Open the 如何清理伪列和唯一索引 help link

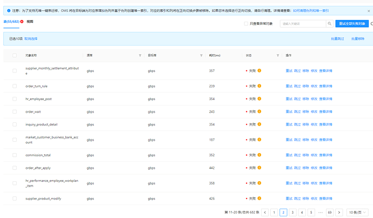click(311, 11)
